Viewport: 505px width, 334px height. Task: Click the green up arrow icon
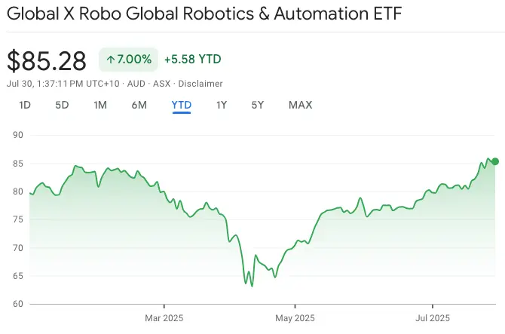(110, 60)
